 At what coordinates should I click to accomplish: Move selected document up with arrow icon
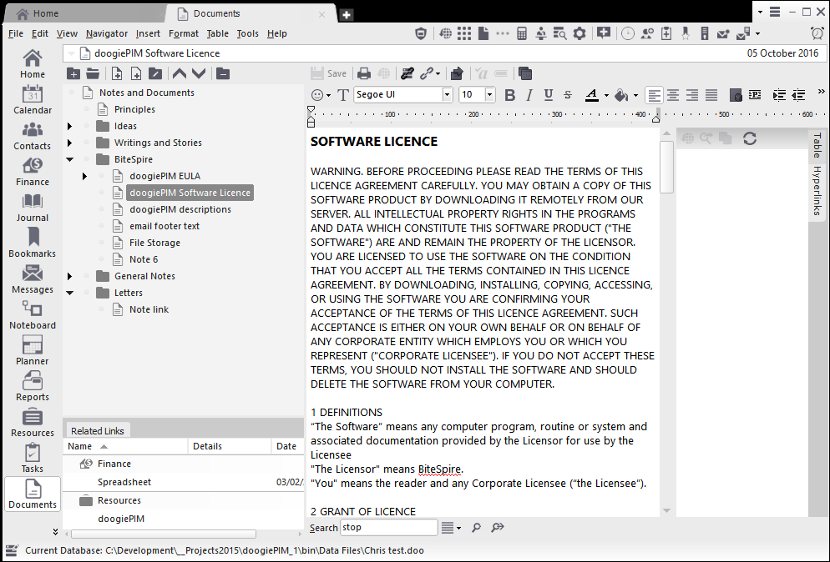point(180,73)
